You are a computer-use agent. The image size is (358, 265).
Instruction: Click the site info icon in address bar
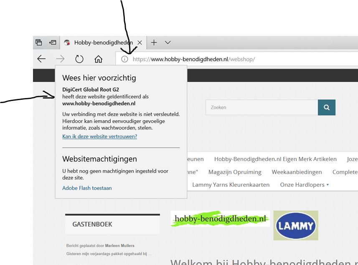click(x=124, y=59)
